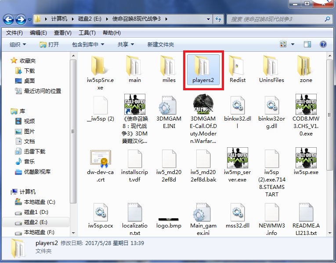Select the iw5spSrv.exe folder icon
The width and height of the screenshot is (336, 263).
[x=100, y=66]
